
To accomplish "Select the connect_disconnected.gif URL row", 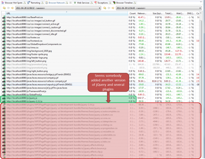I will [x=101, y=31].
